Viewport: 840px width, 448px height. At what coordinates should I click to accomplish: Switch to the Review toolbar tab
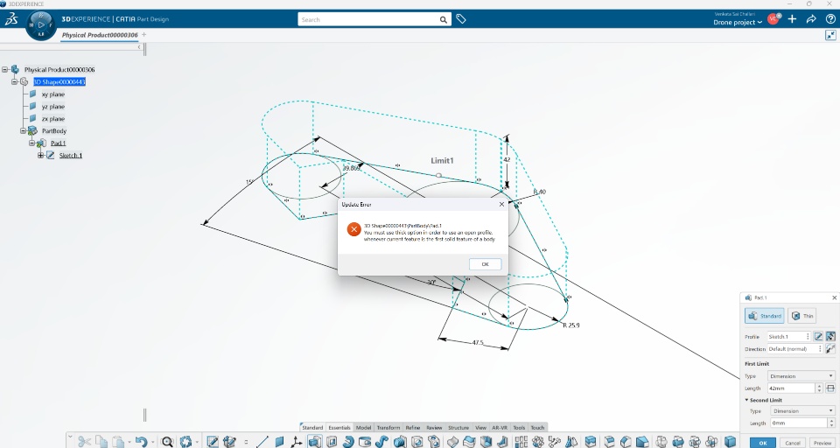434,428
